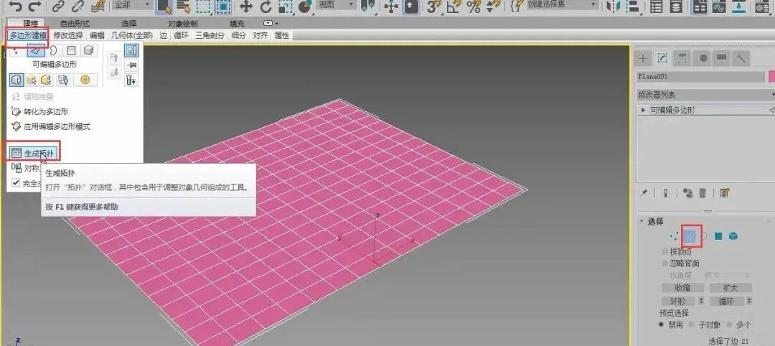Click 应用编辑多边形模式 in the ribbon panel

(51, 126)
